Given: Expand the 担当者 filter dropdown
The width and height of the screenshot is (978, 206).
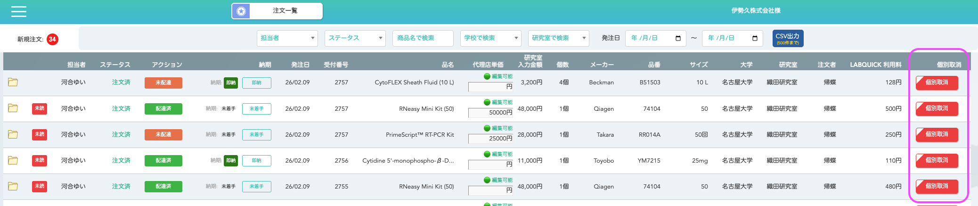Looking at the screenshot, I should (287, 38).
